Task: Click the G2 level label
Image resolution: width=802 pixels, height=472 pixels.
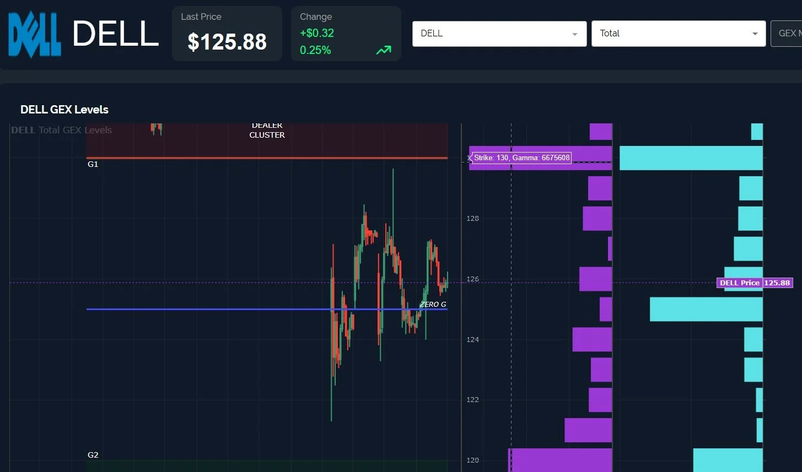Action: [93, 455]
